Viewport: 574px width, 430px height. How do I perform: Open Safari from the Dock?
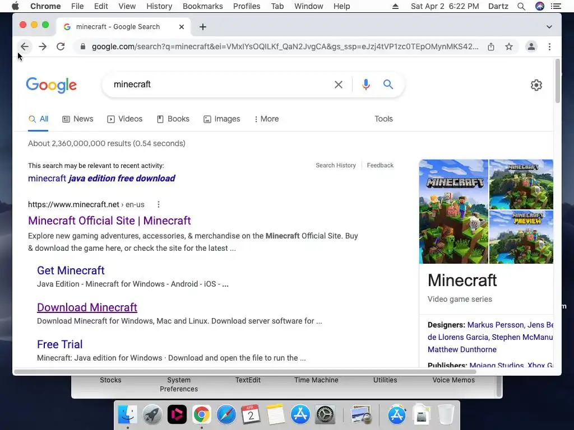(226, 415)
